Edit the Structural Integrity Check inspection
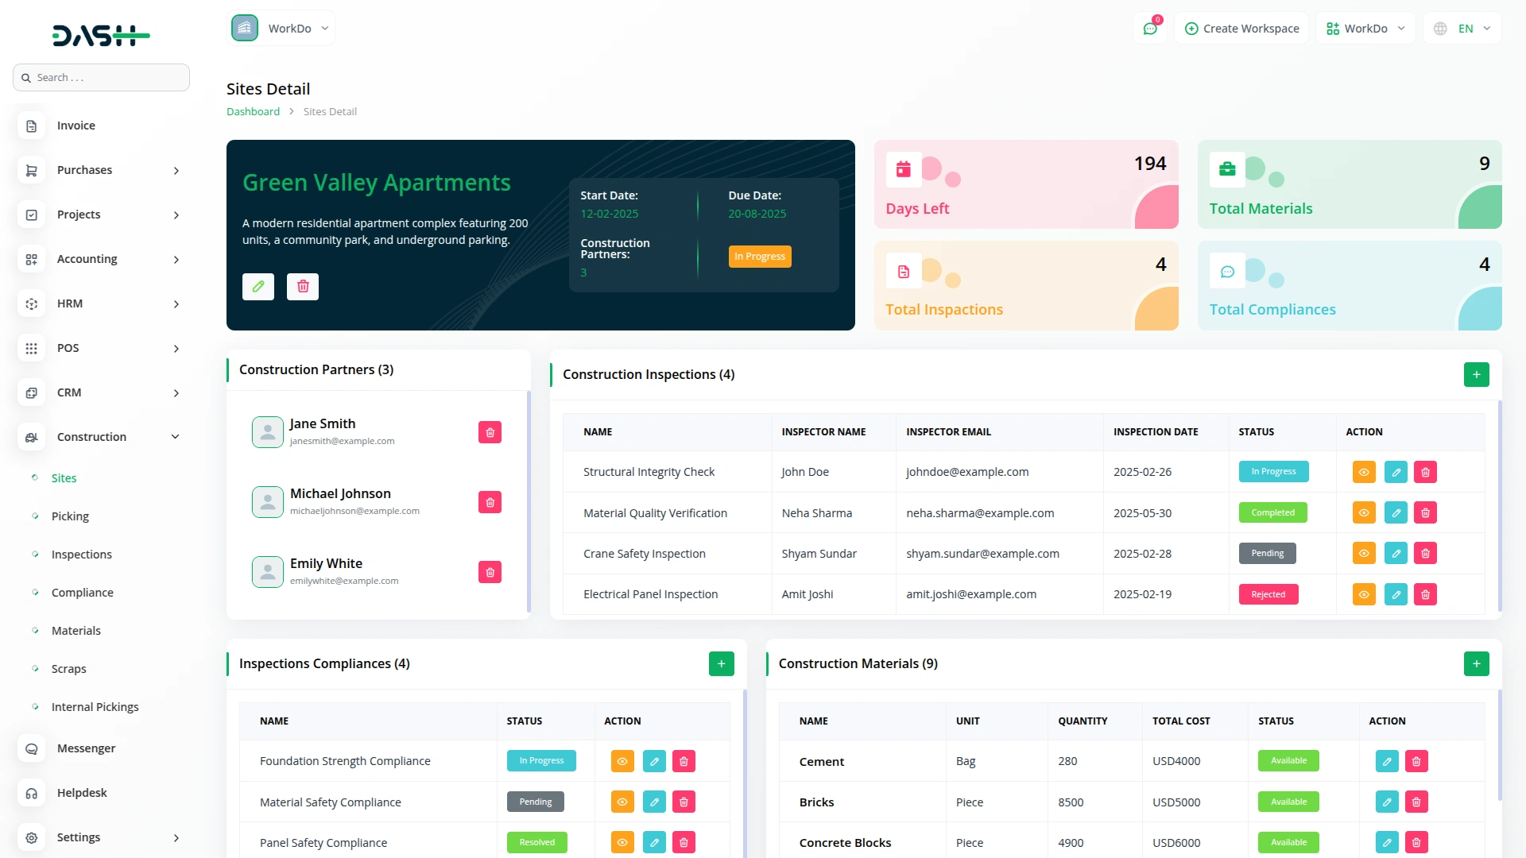 1396,473
